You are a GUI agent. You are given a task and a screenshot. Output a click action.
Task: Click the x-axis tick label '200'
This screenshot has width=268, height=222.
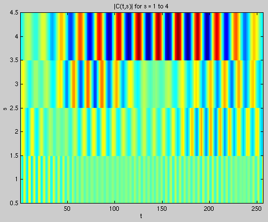(x=209, y=209)
